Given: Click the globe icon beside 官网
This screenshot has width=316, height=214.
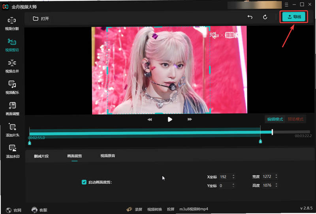Looking at the screenshot, I should (x=9, y=210).
